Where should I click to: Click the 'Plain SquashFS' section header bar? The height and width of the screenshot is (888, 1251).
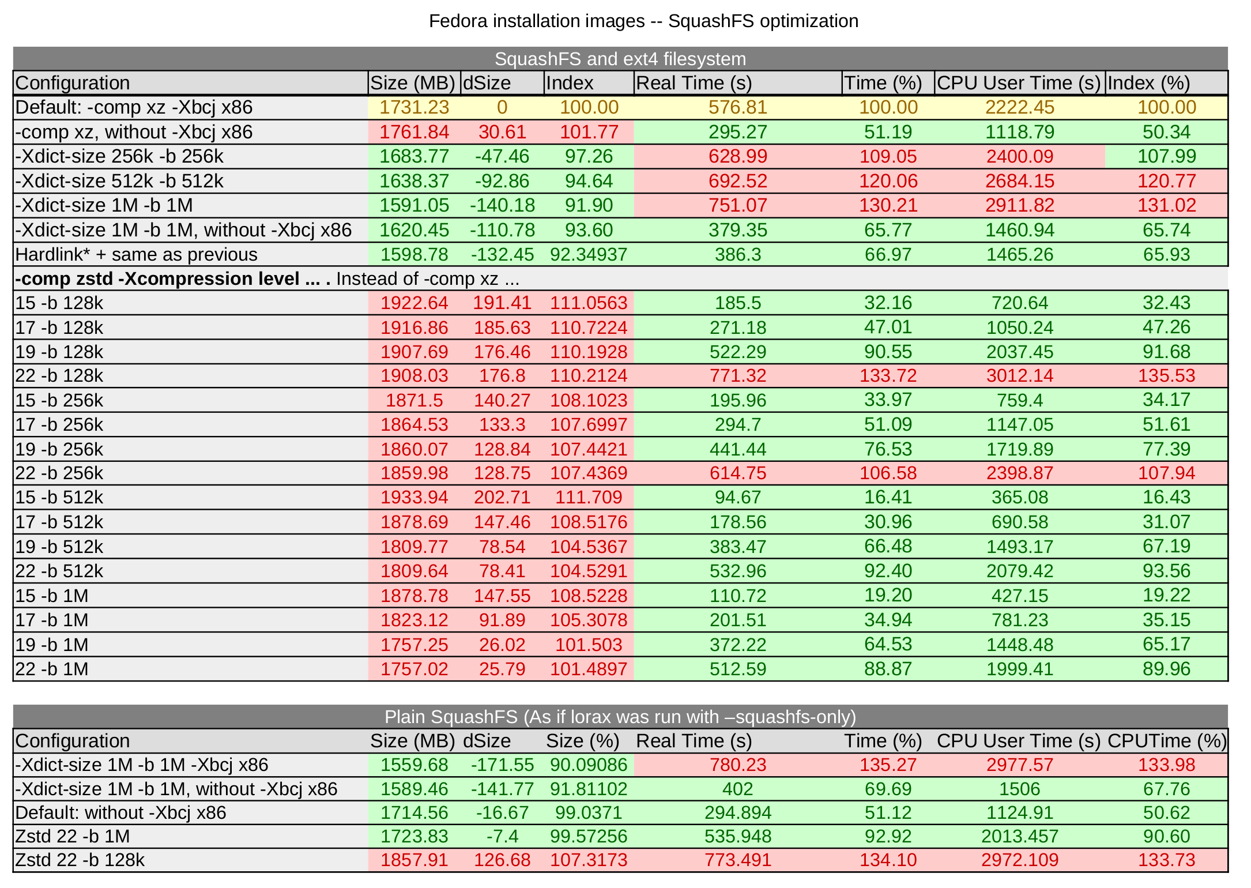coord(620,717)
